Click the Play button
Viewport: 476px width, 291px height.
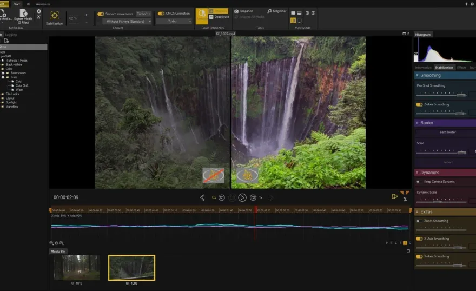coord(242,197)
